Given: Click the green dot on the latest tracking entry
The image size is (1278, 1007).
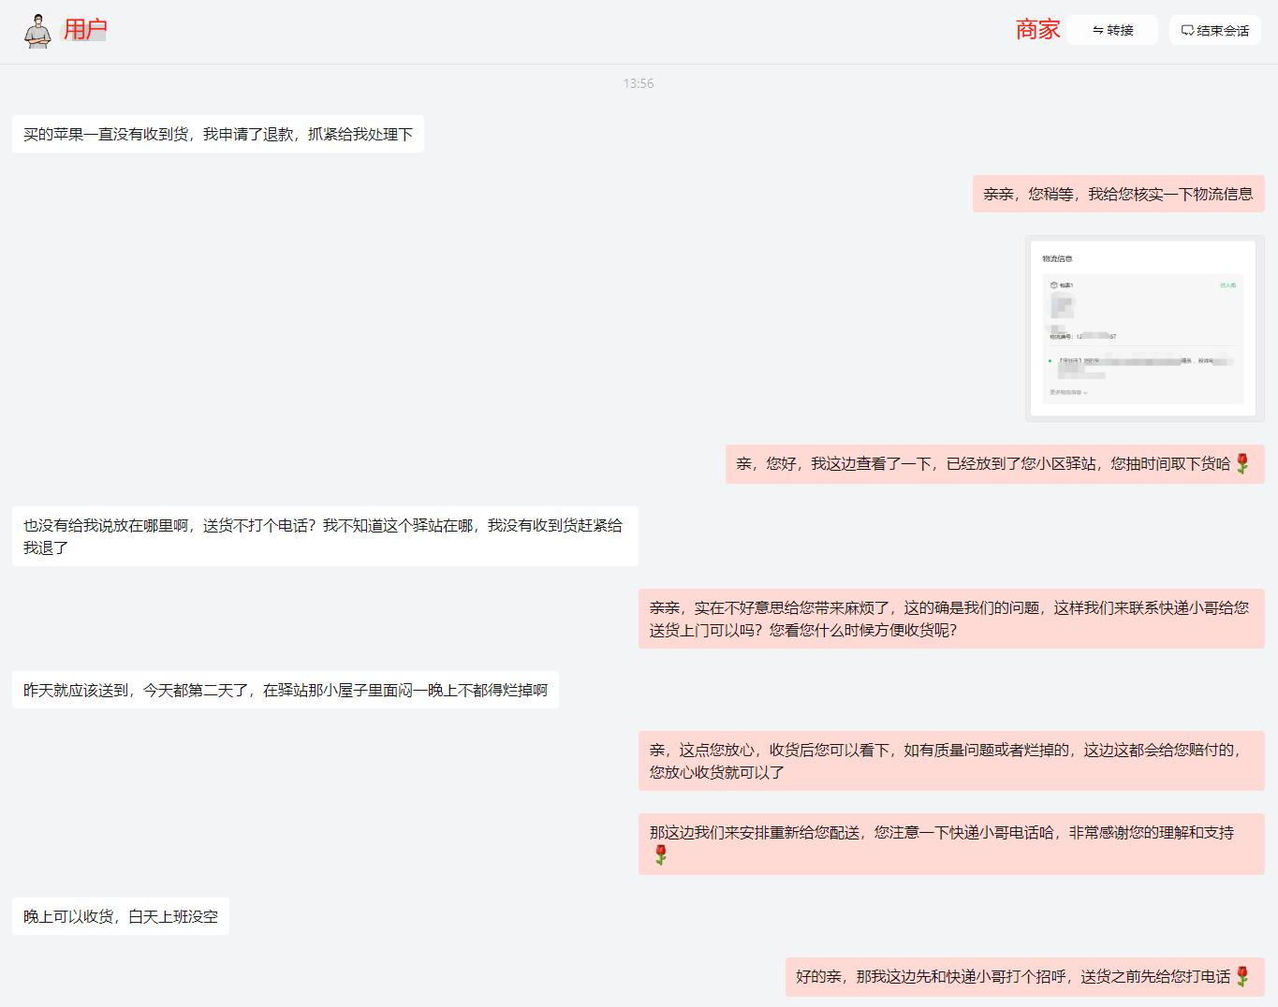Looking at the screenshot, I should pyautogui.click(x=1050, y=360).
